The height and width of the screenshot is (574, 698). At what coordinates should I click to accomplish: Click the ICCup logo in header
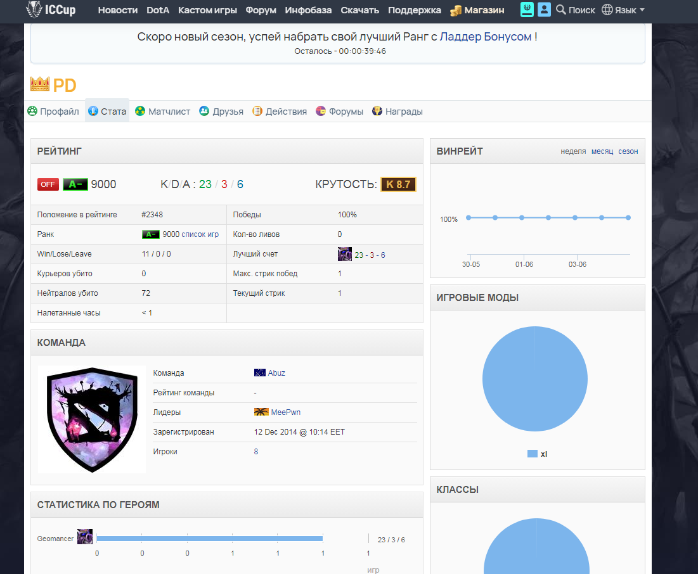click(51, 10)
